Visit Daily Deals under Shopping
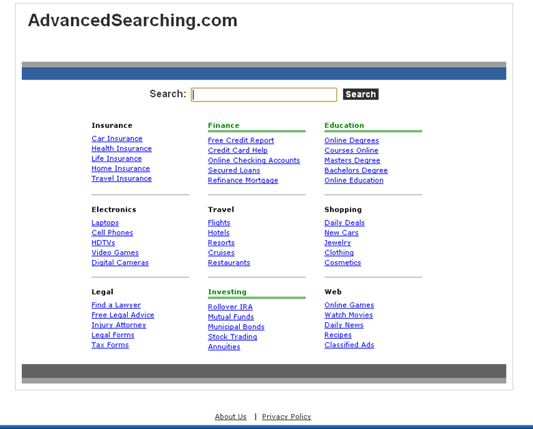Screen dimensions: 533x429 pyautogui.click(x=344, y=223)
